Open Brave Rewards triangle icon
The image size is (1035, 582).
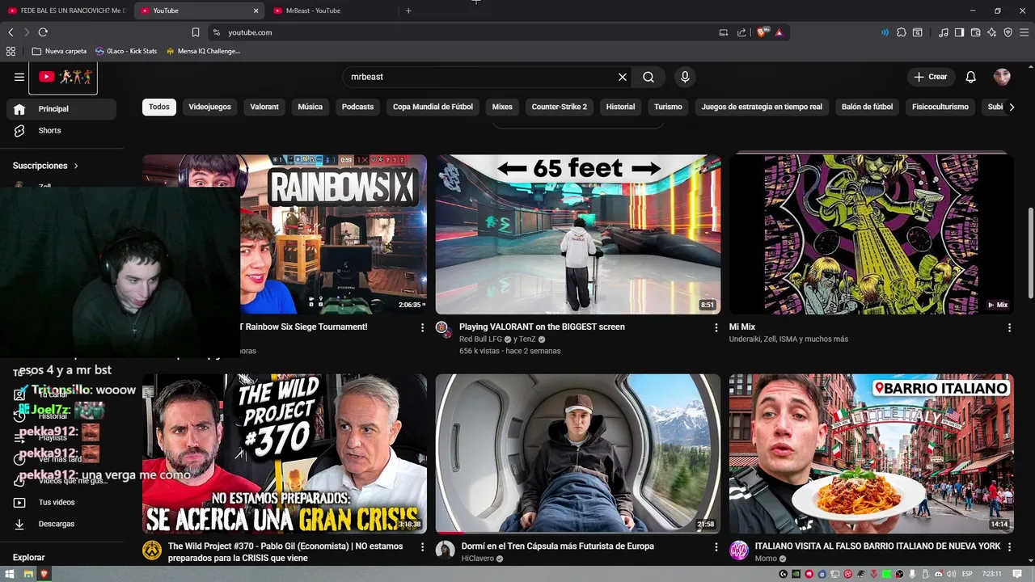[x=779, y=32]
